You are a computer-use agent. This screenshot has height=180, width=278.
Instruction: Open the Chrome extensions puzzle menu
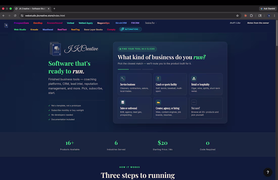coord(251,15)
